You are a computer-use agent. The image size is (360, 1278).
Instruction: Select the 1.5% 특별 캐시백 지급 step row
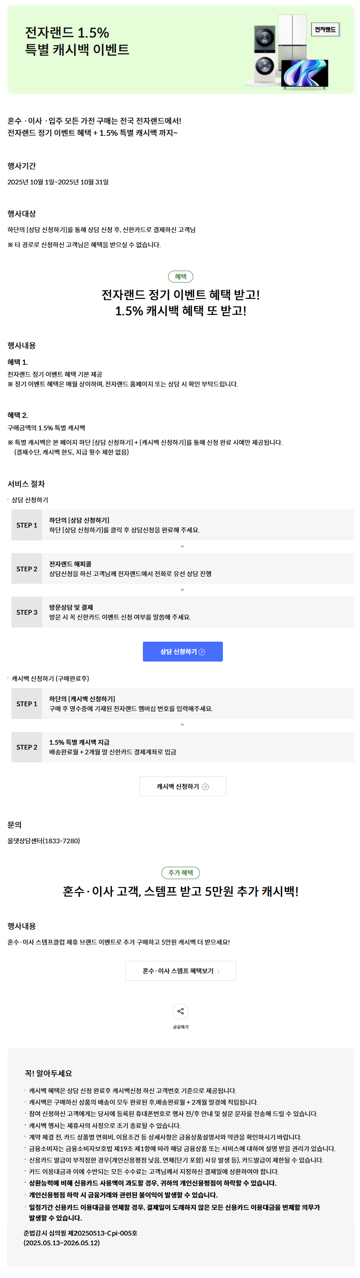(x=183, y=747)
